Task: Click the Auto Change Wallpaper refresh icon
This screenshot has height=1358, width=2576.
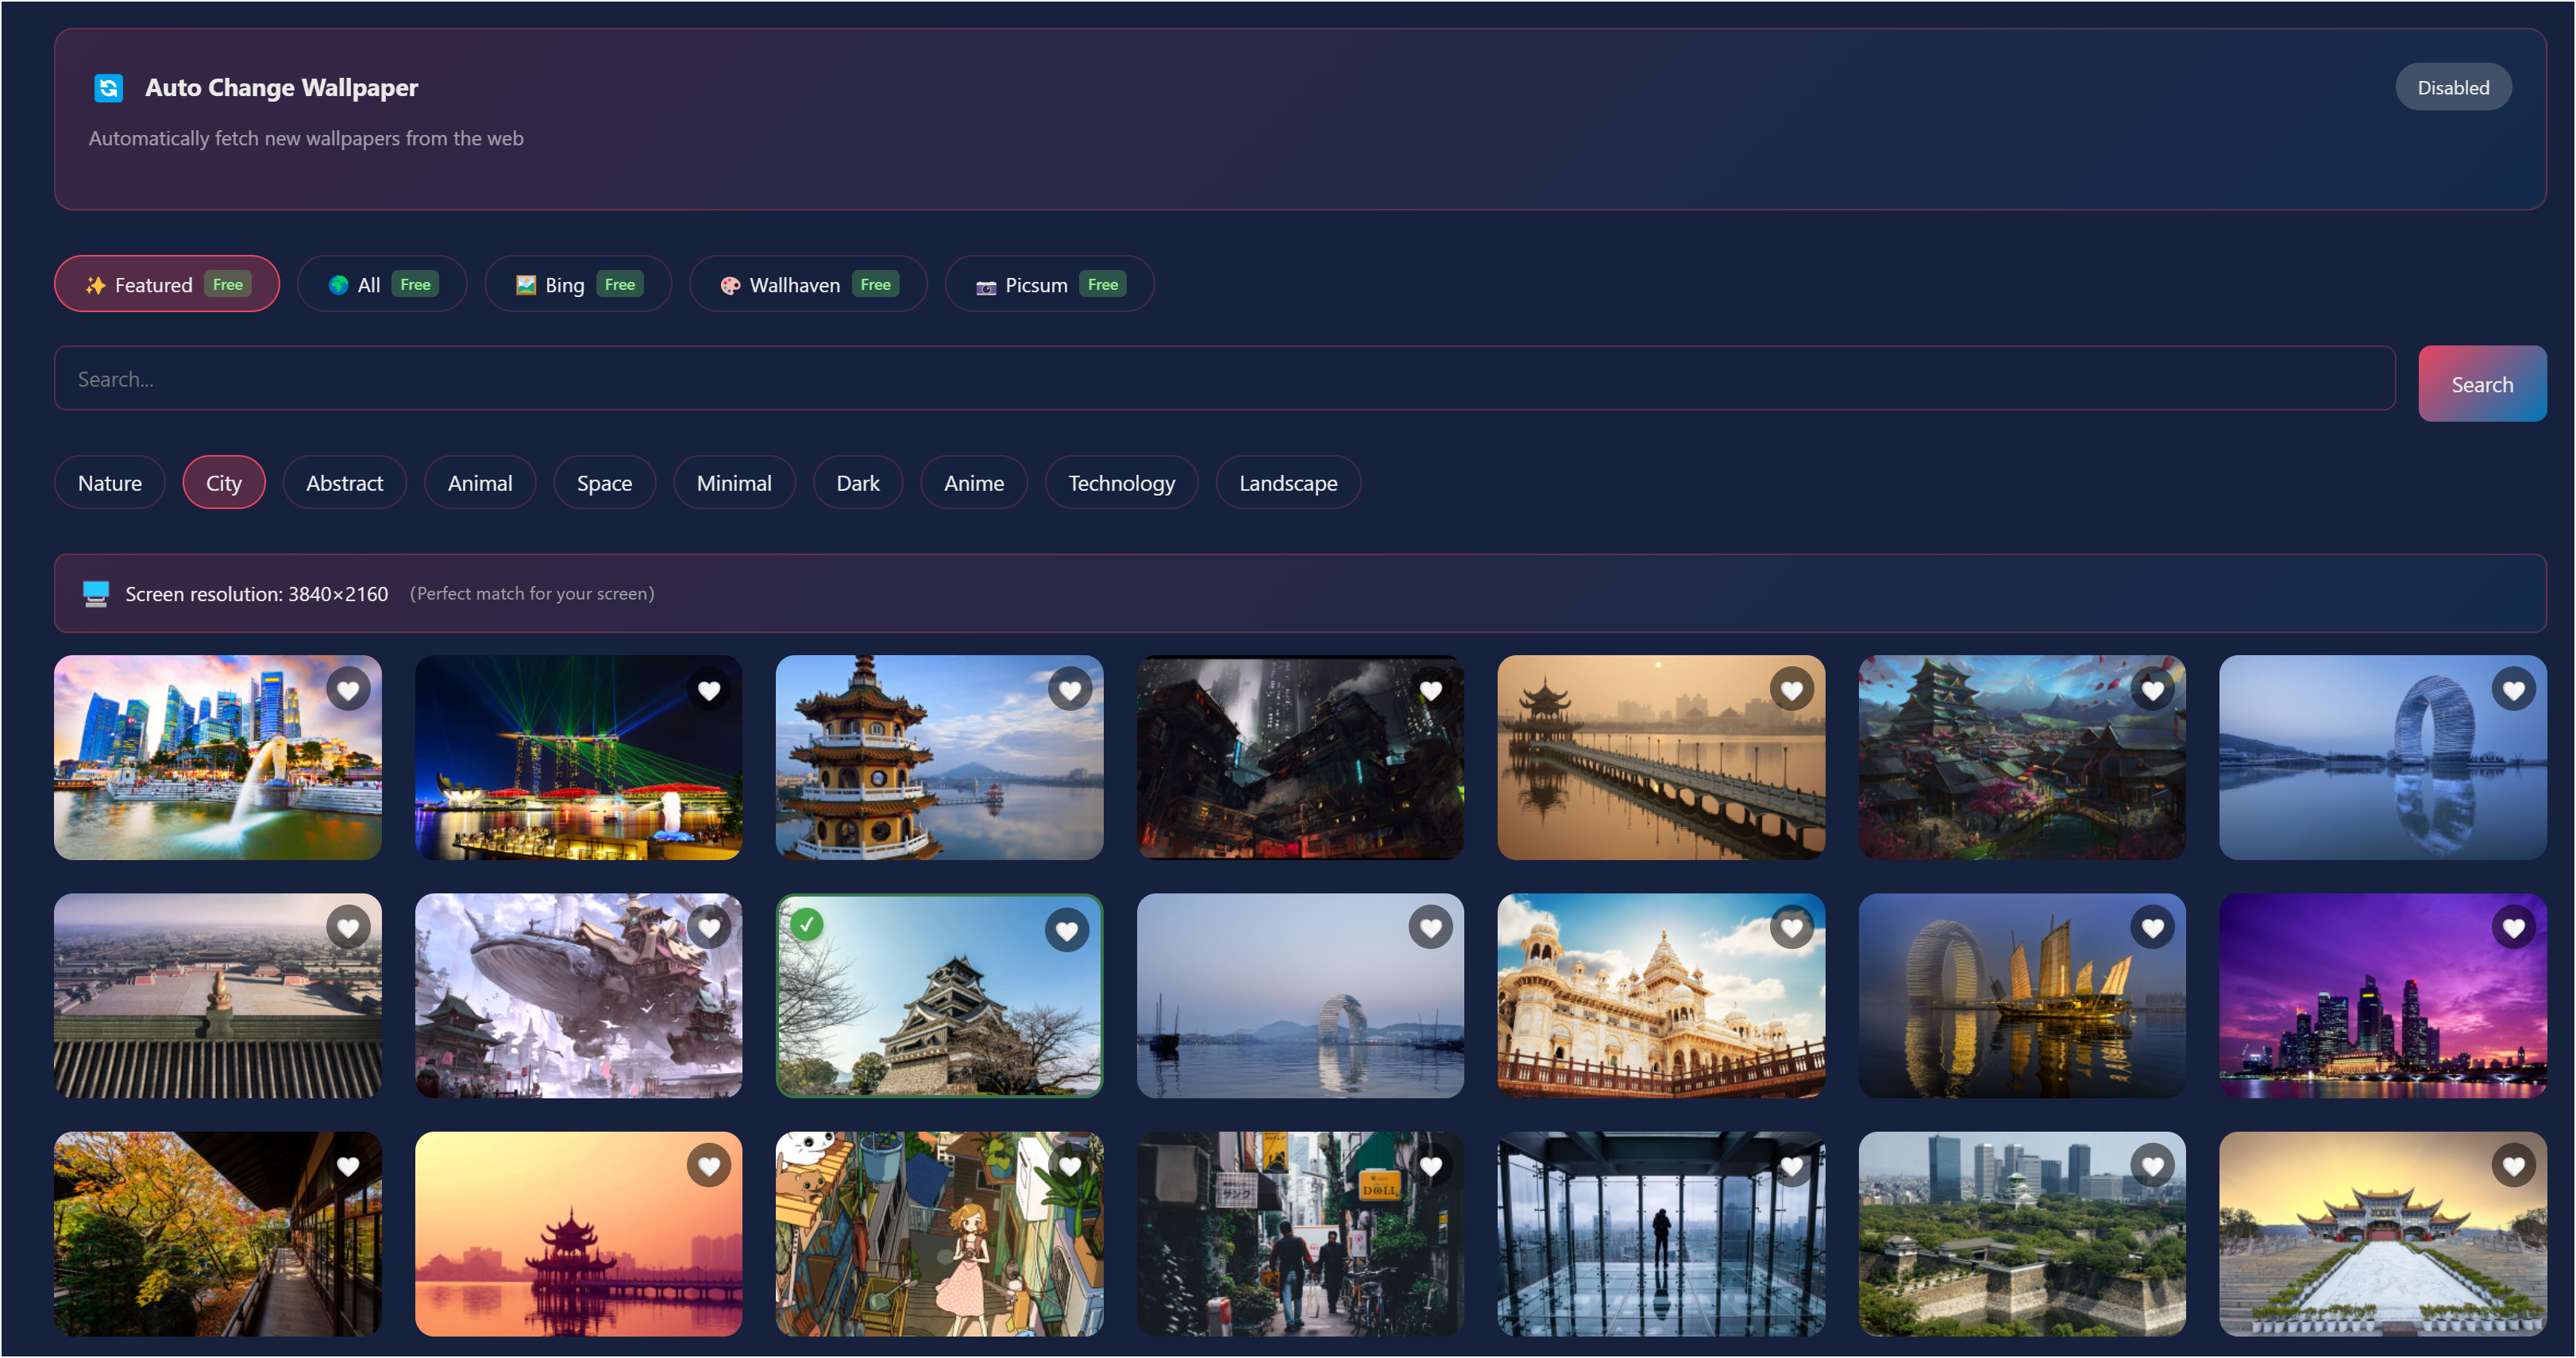Action: pos(108,88)
